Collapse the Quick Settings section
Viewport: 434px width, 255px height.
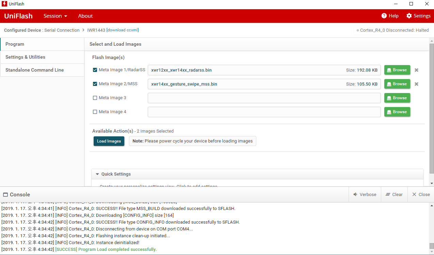click(97, 174)
